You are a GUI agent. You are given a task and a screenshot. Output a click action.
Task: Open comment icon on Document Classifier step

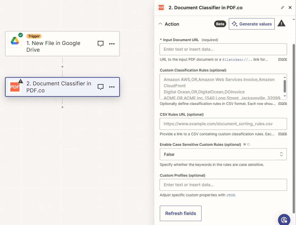coord(101,87)
